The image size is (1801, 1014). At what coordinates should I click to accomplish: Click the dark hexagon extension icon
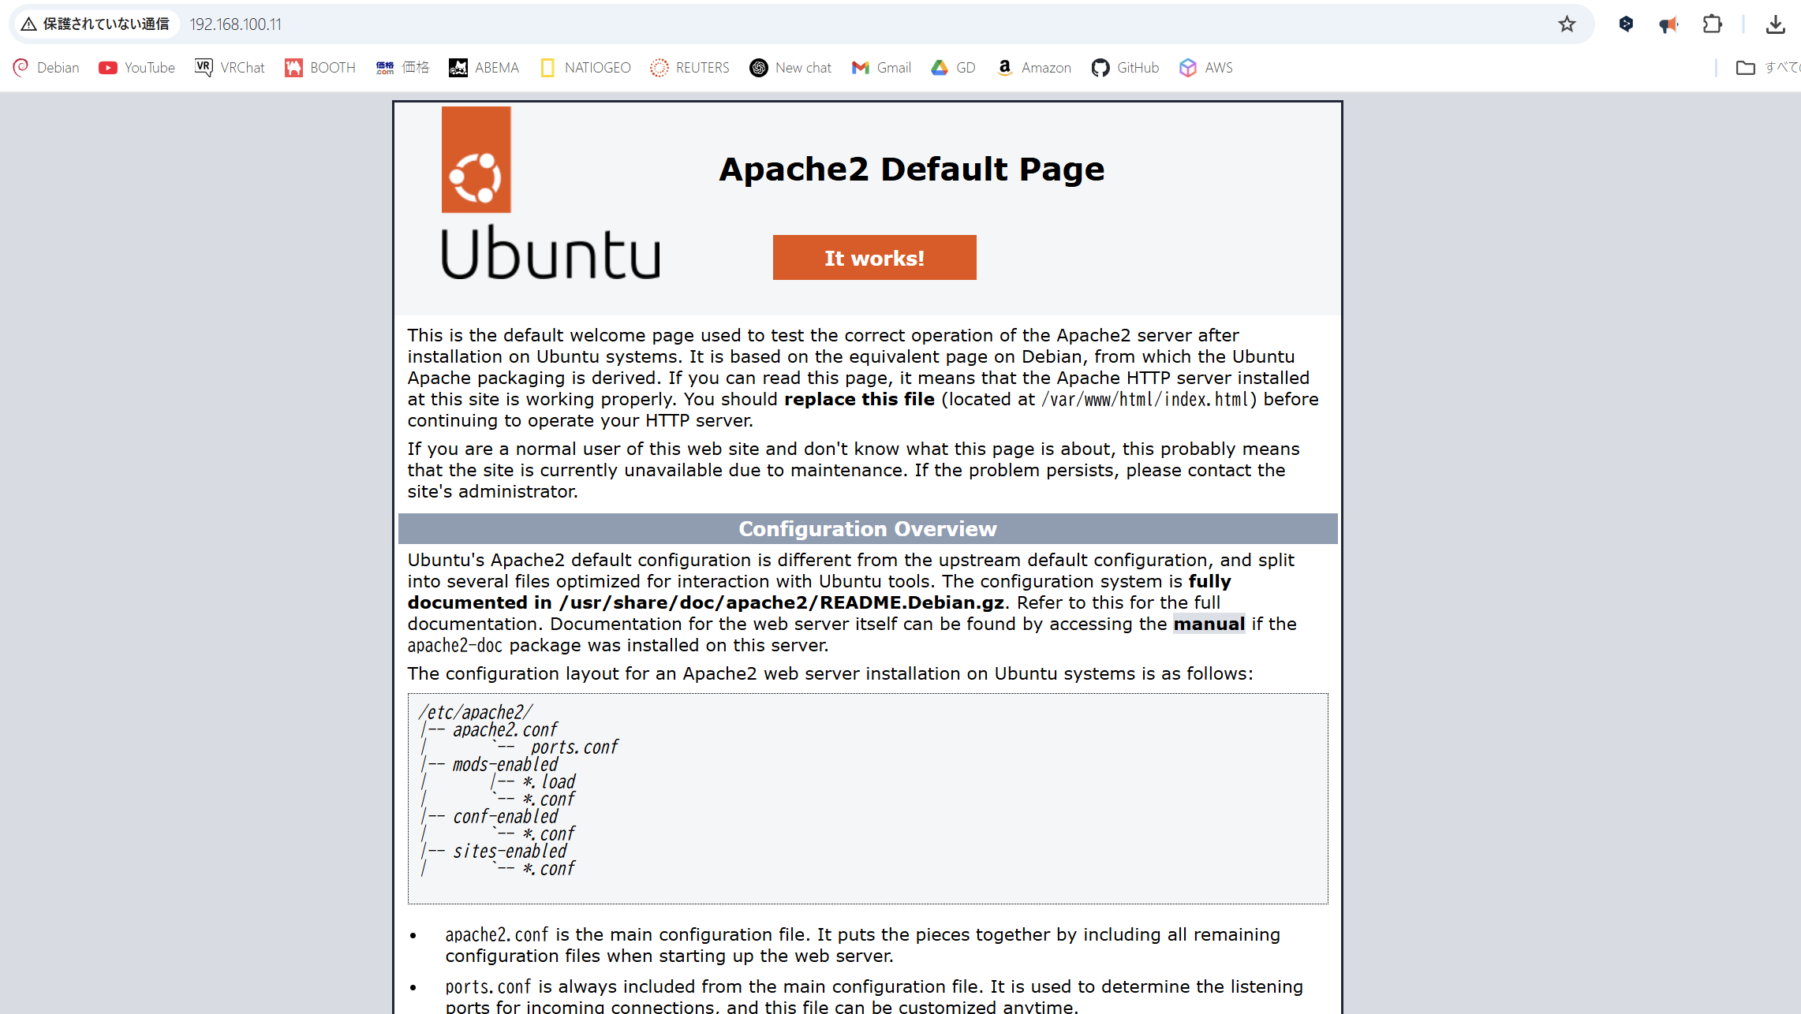click(1626, 24)
